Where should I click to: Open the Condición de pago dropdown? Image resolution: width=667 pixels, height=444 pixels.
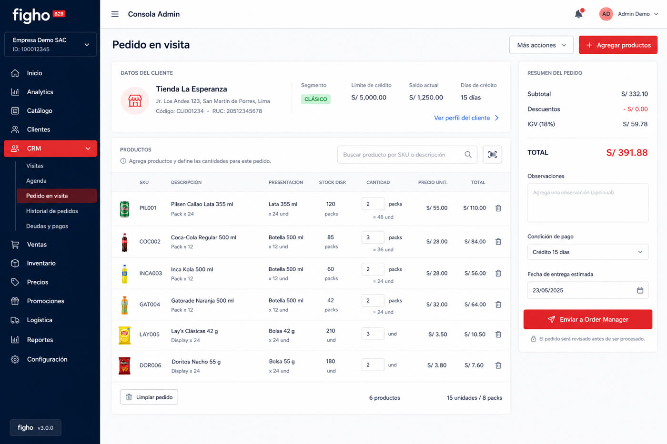point(587,252)
